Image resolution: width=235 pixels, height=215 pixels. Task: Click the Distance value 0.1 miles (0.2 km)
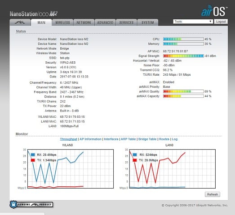point(72,97)
